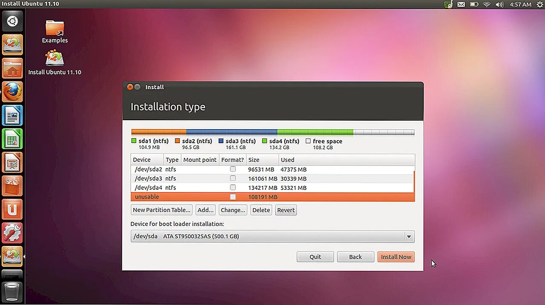Open the Trash in the launcher

click(12, 291)
